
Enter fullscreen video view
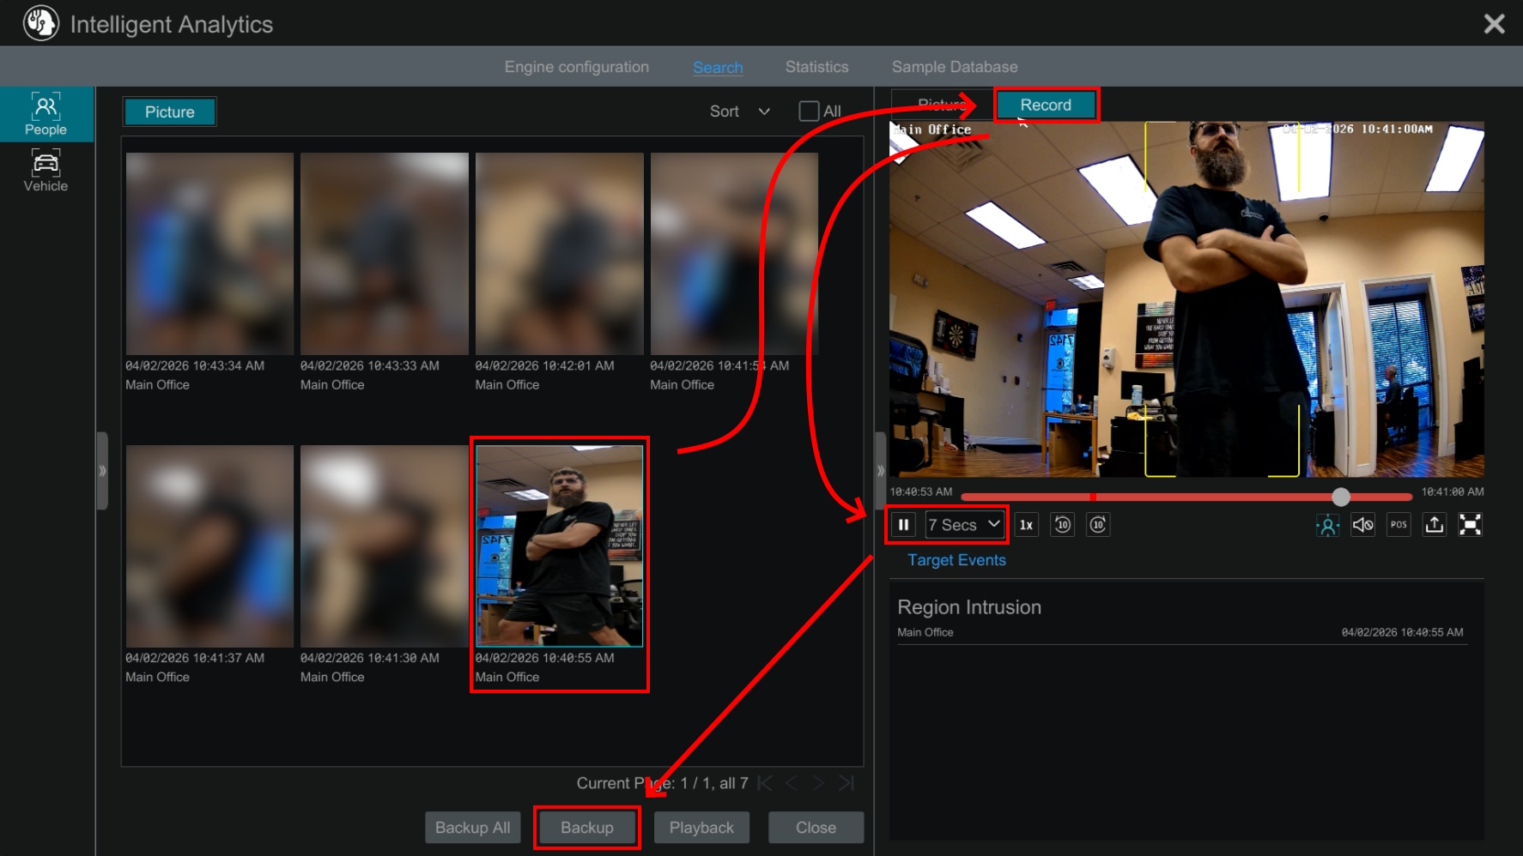click(x=1470, y=525)
